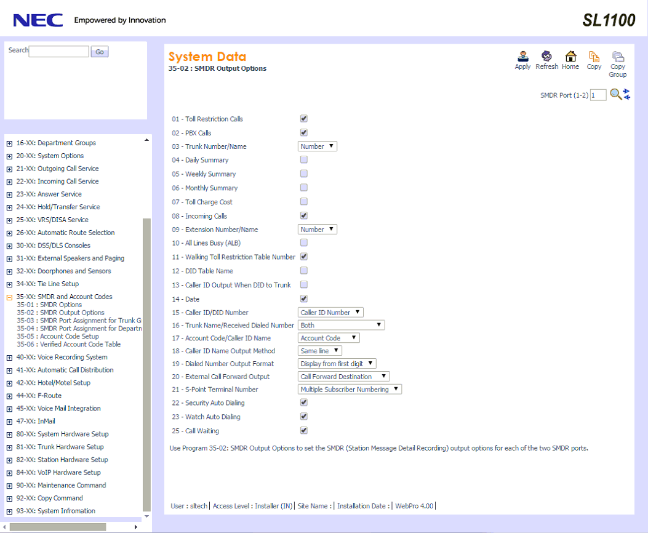Click tree scroll up arrow
Image resolution: width=648 pixels, height=533 pixels.
146,140
